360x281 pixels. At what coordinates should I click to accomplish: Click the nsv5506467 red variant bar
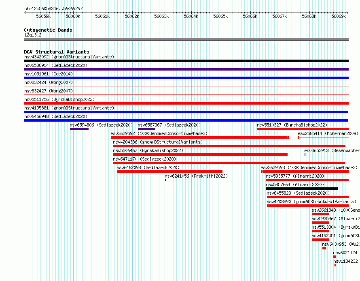(x=201, y=154)
